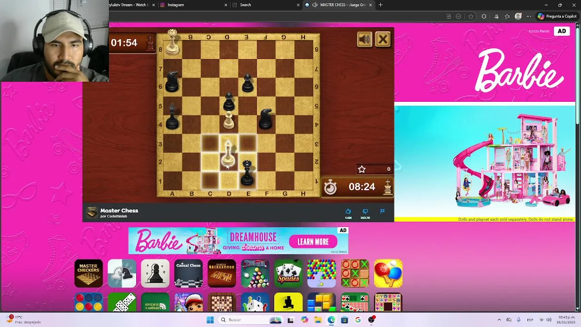Open the ludo dice game tile
This screenshot has height=327, width=581.
255,302
